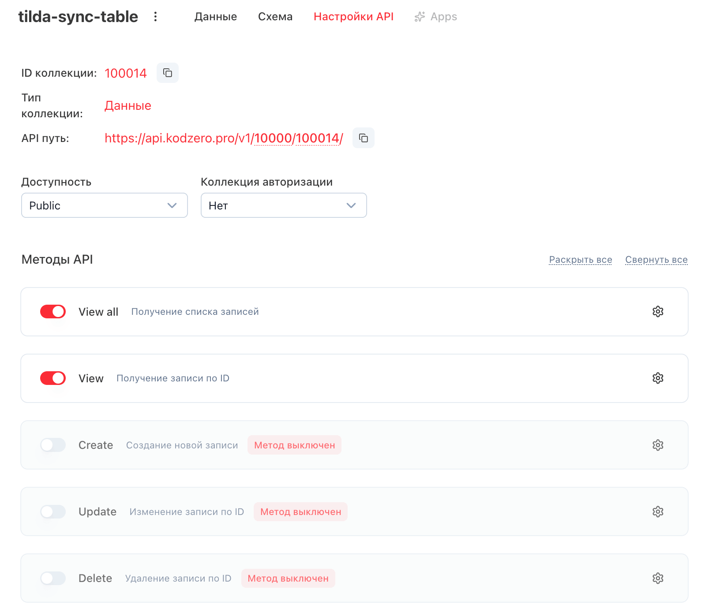The width and height of the screenshot is (705, 612).
Task: Disable the View all method toggle
Action: 53,312
